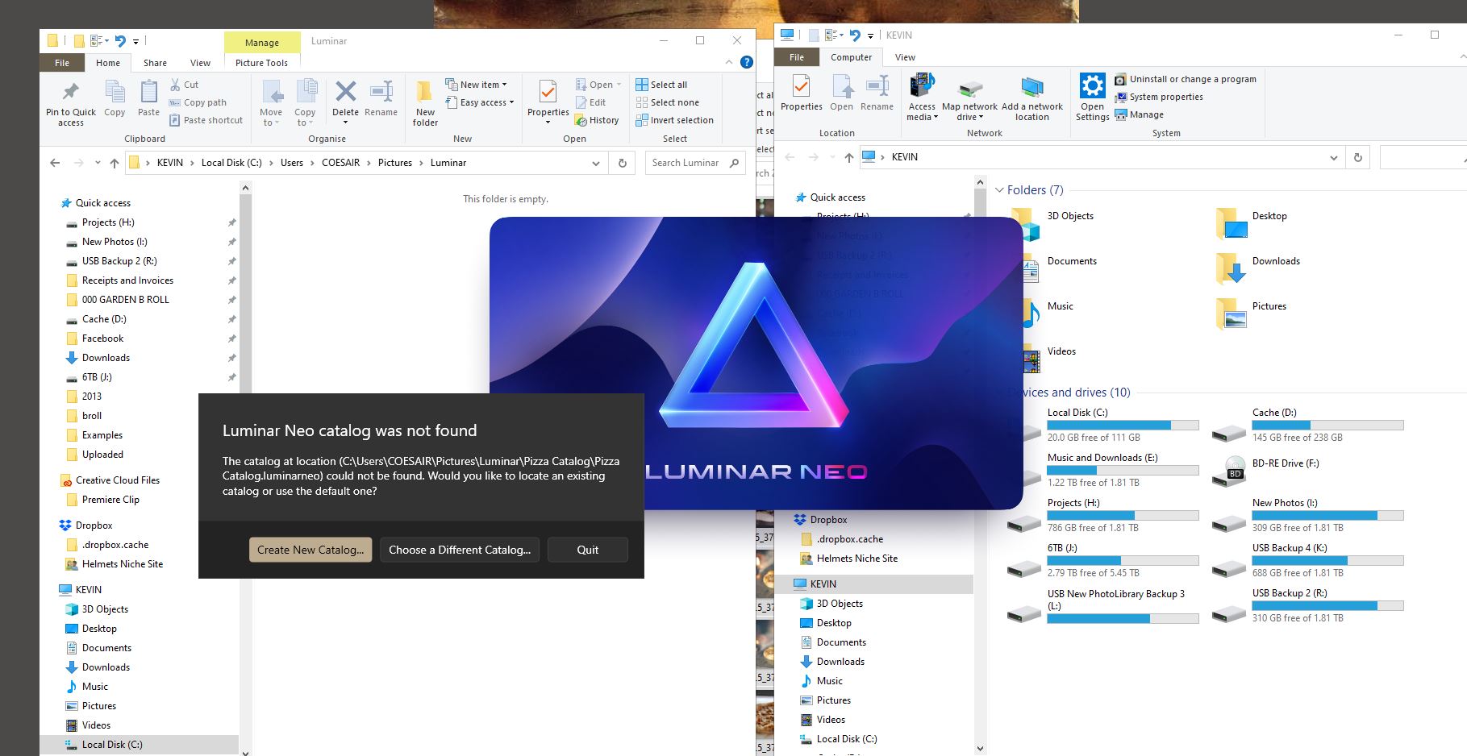This screenshot has height=756, width=1467.
Task: Open Picture Tools tab
Action: (x=261, y=63)
